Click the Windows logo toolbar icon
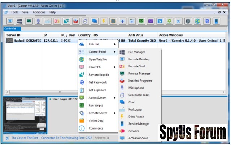Viewport: 231px width, 145px height. tap(19, 21)
